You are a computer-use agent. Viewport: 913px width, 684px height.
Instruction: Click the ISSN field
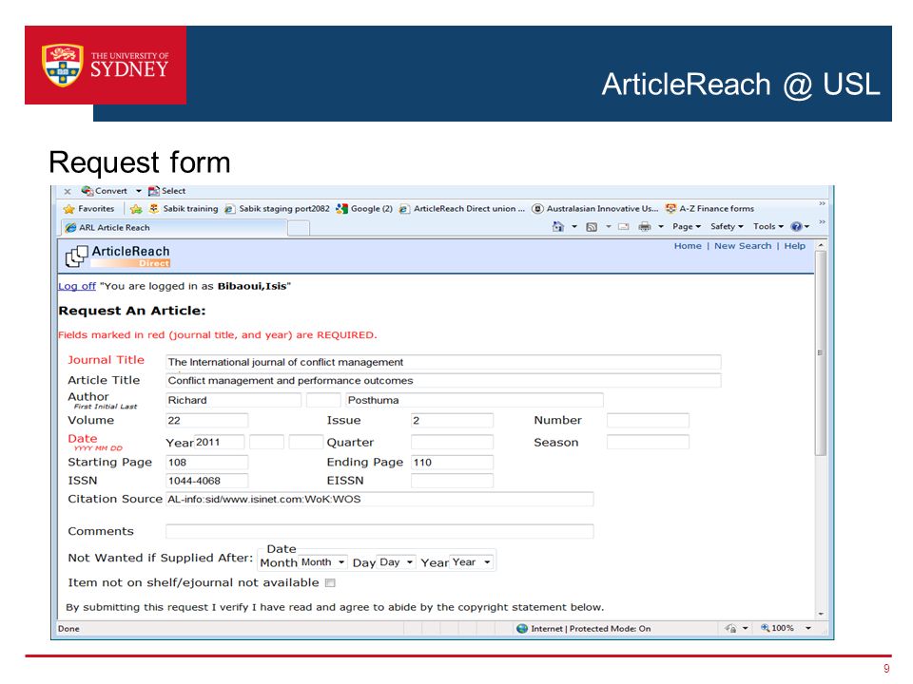coord(206,481)
